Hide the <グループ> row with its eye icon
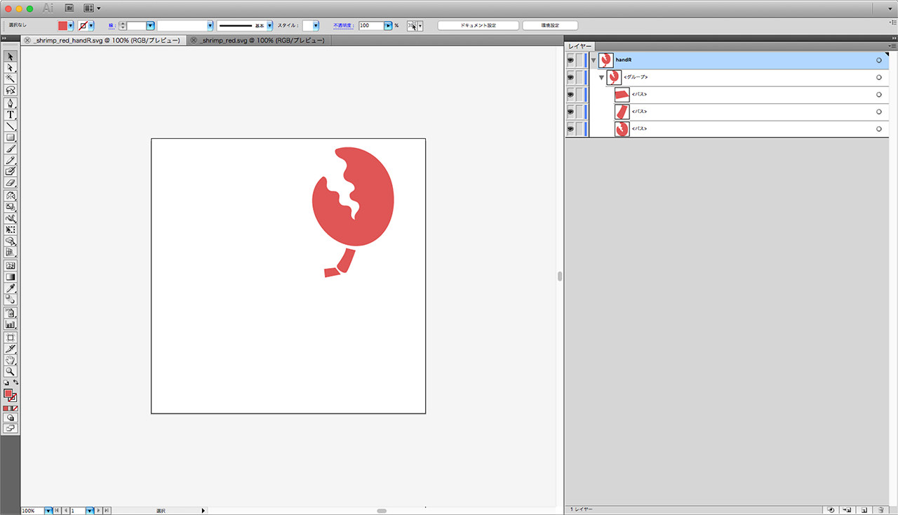 coord(570,77)
